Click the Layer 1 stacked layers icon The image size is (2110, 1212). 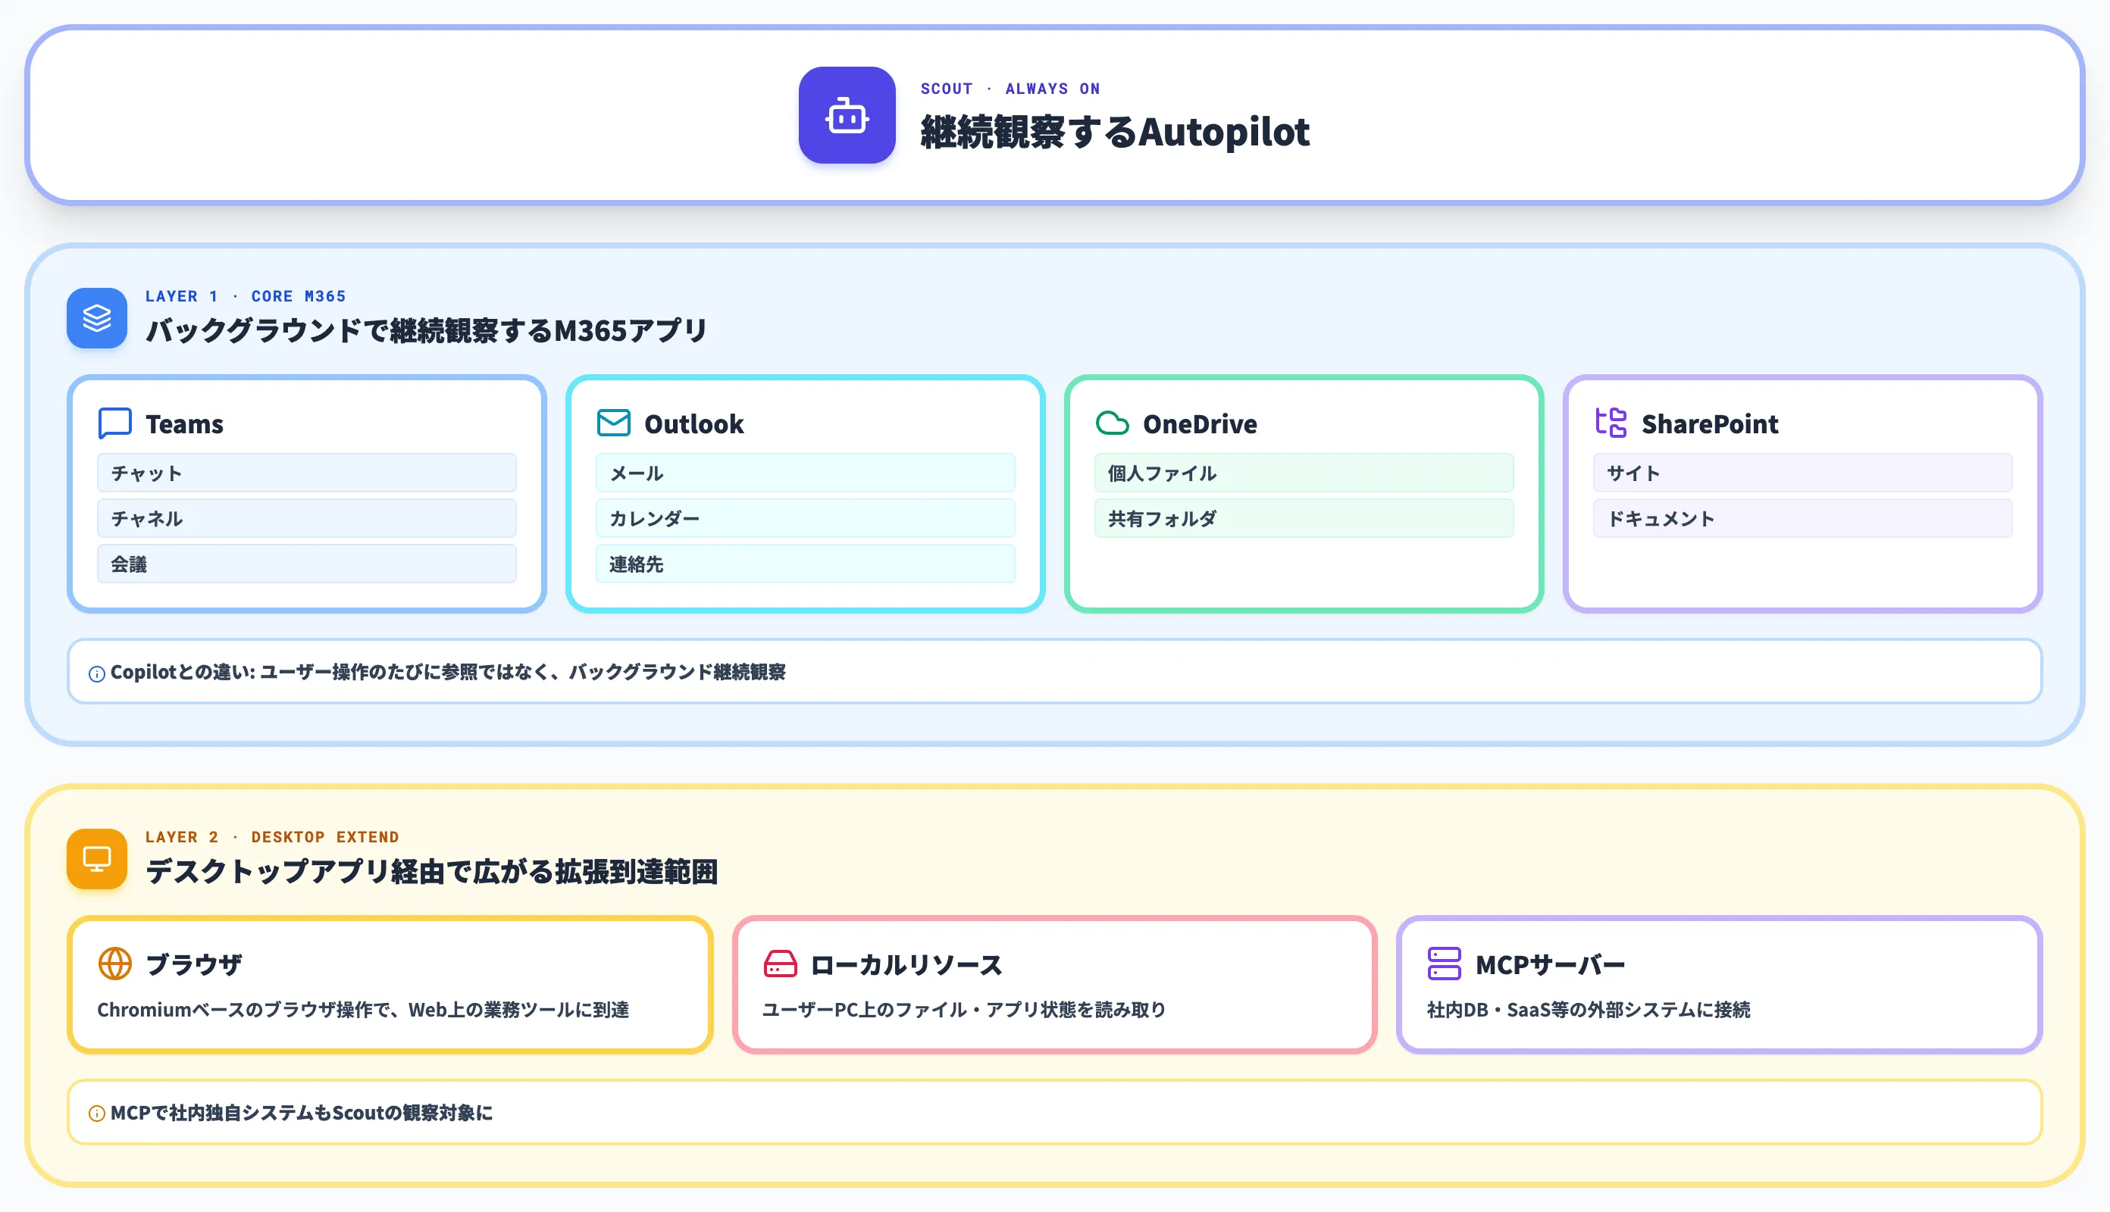[x=96, y=318]
